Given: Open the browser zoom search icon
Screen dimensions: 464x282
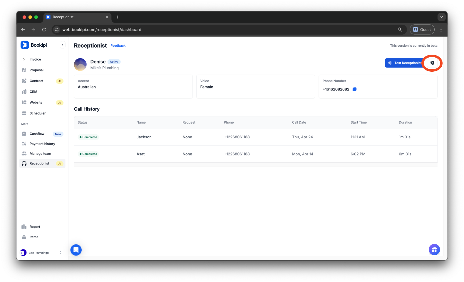Looking at the screenshot, I should [400, 30].
